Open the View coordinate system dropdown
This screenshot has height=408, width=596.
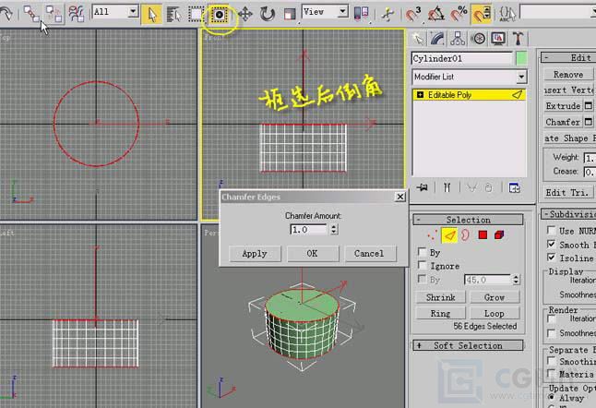(325, 12)
